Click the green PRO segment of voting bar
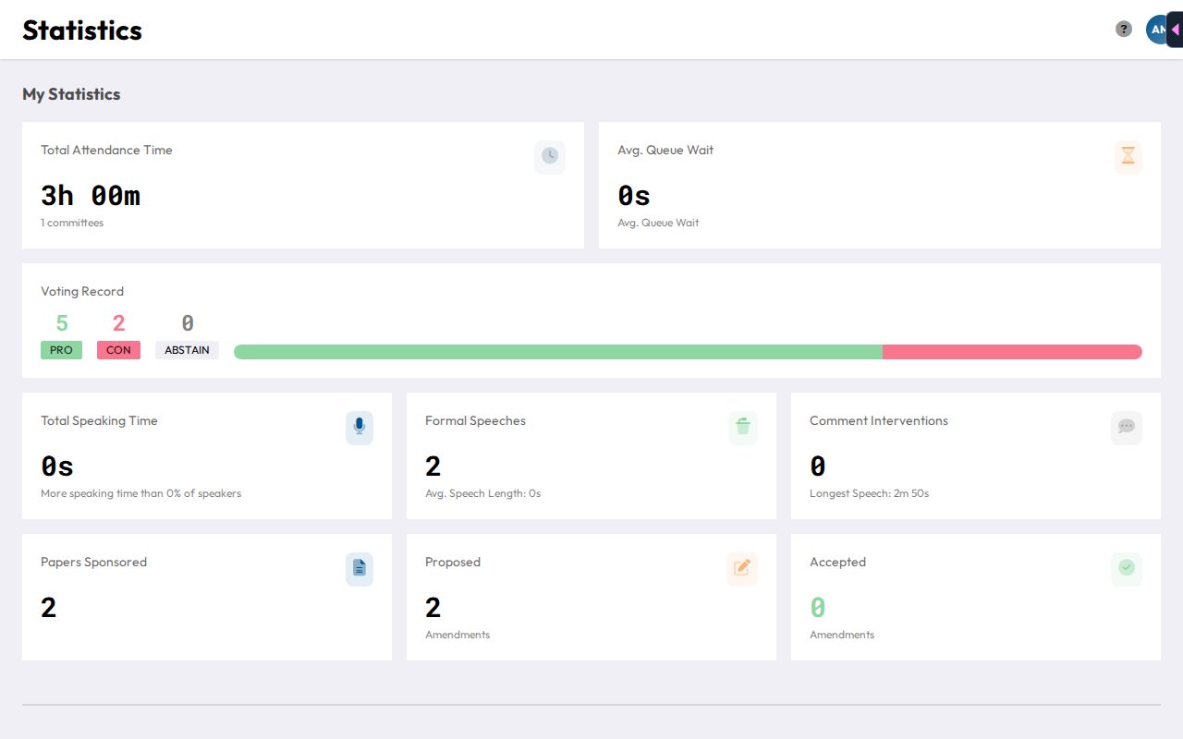 coord(558,352)
